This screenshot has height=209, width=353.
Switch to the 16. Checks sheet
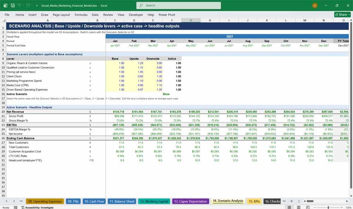tap(272, 201)
